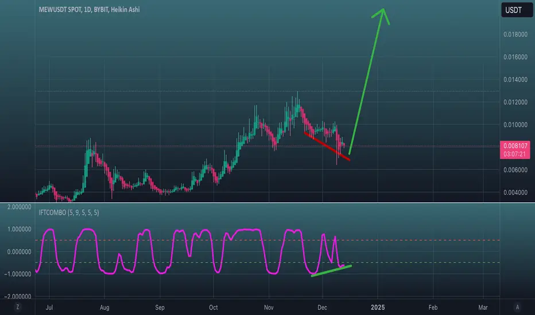Click the 0.012000 price axis label
This screenshot has width=535, height=315.
(515, 102)
